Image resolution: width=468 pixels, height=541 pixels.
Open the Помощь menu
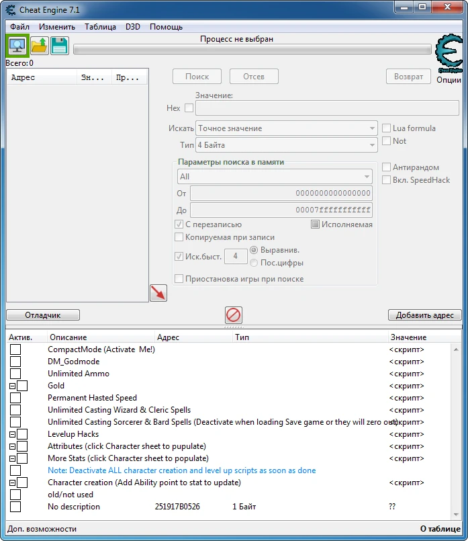pyautogui.click(x=166, y=27)
